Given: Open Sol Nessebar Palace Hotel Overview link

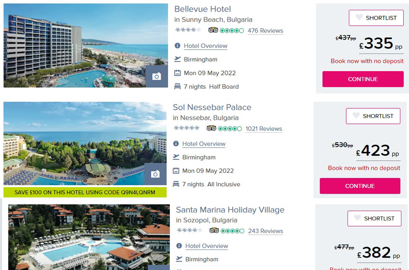Looking at the screenshot, I should 204,144.
